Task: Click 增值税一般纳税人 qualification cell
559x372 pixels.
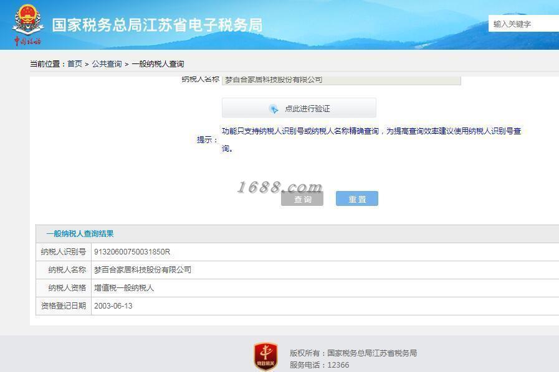Action: pos(124,287)
